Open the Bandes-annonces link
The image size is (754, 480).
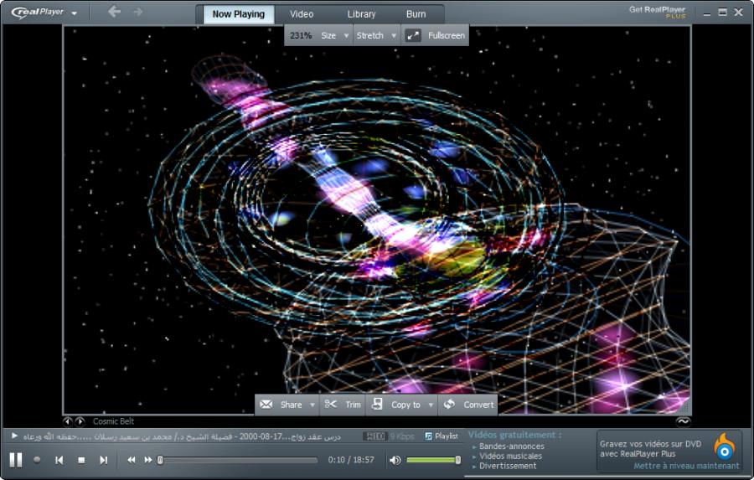tap(511, 446)
